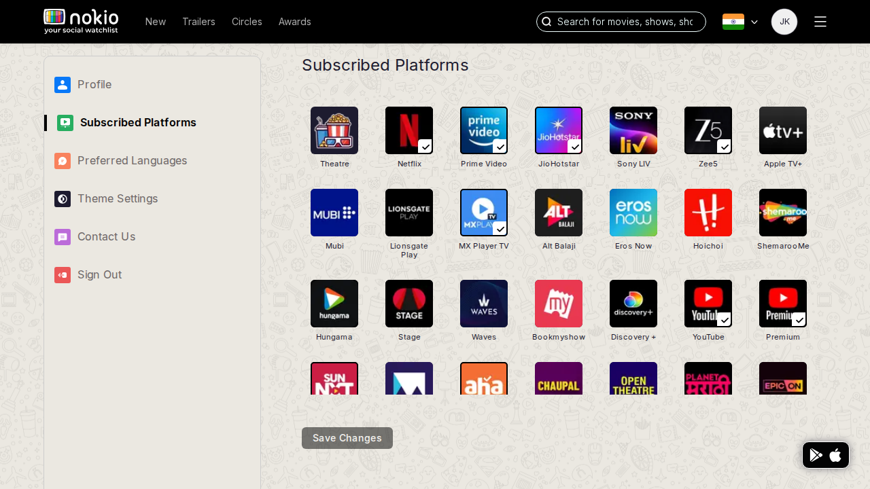Open the JK user avatar menu
Screen dimensions: 870x489
pos(784,22)
